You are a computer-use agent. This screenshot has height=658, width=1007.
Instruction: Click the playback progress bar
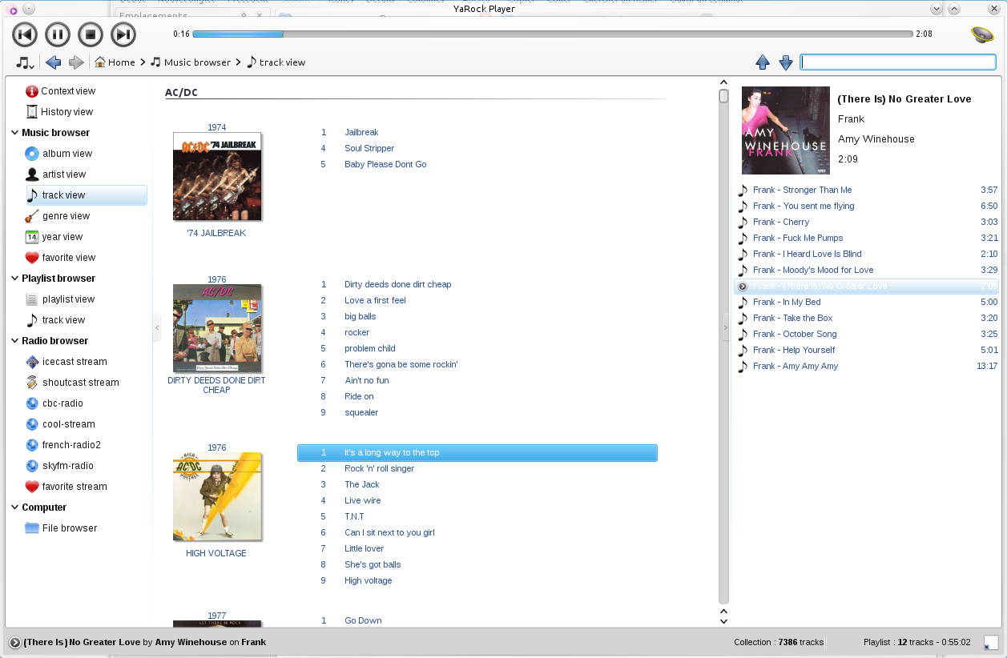pos(553,34)
